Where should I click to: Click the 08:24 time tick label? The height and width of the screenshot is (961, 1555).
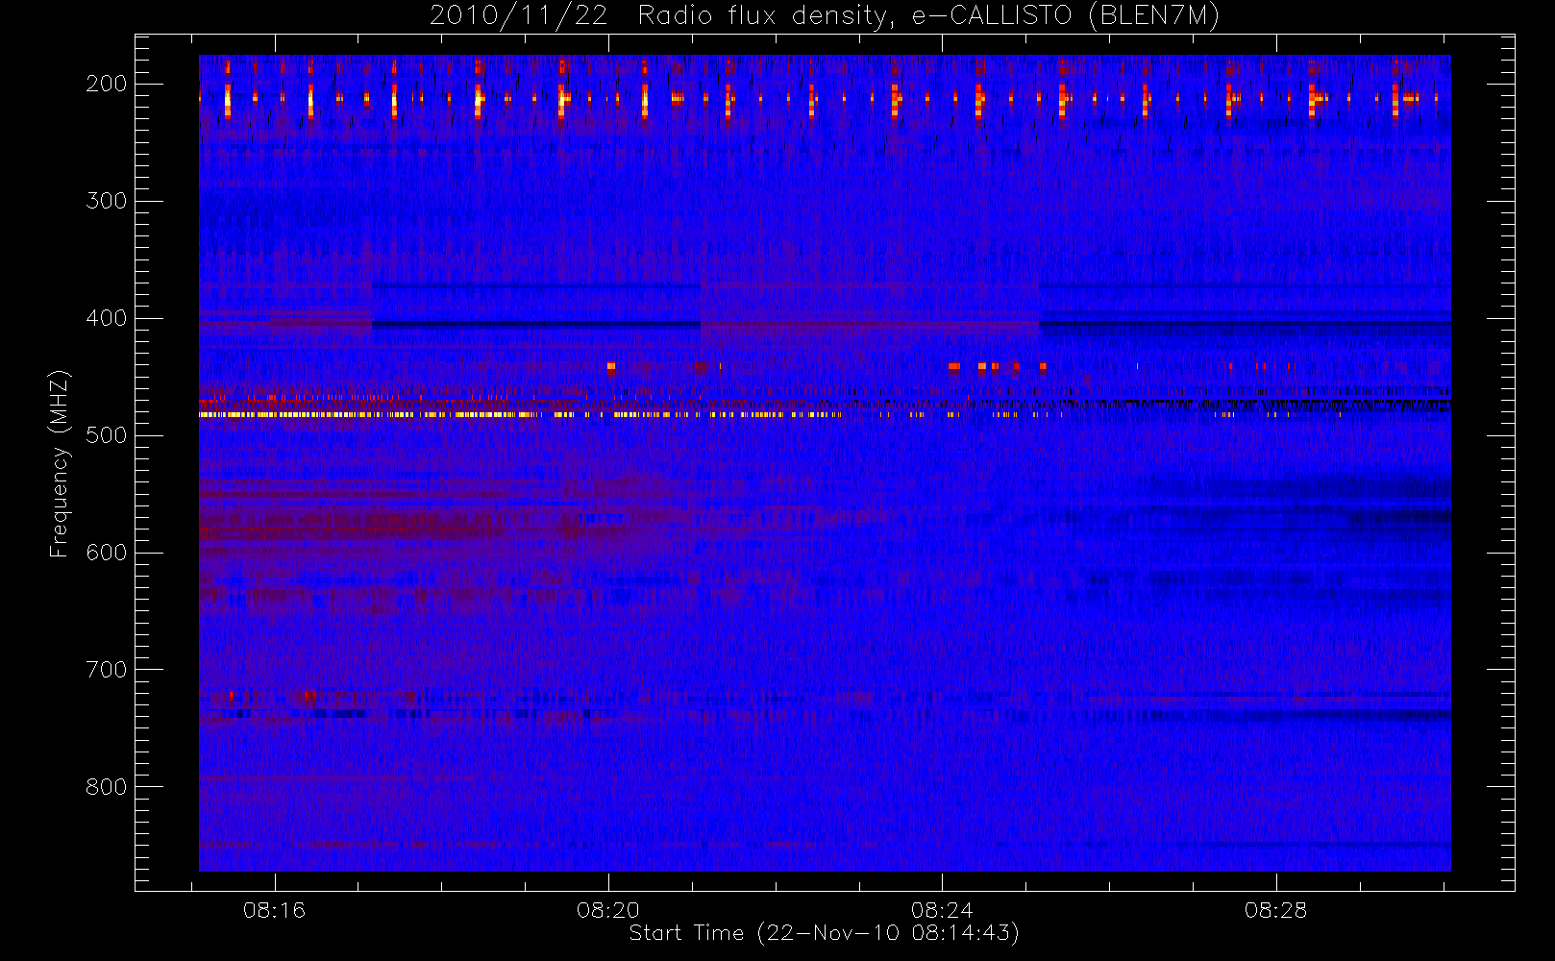(942, 910)
